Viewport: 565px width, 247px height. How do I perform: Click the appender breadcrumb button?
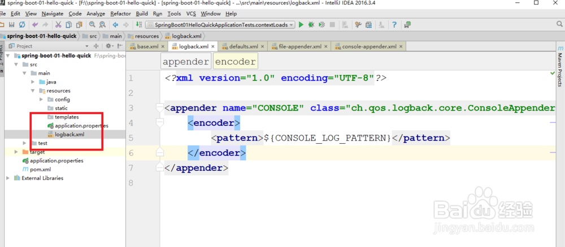point(185,61)
